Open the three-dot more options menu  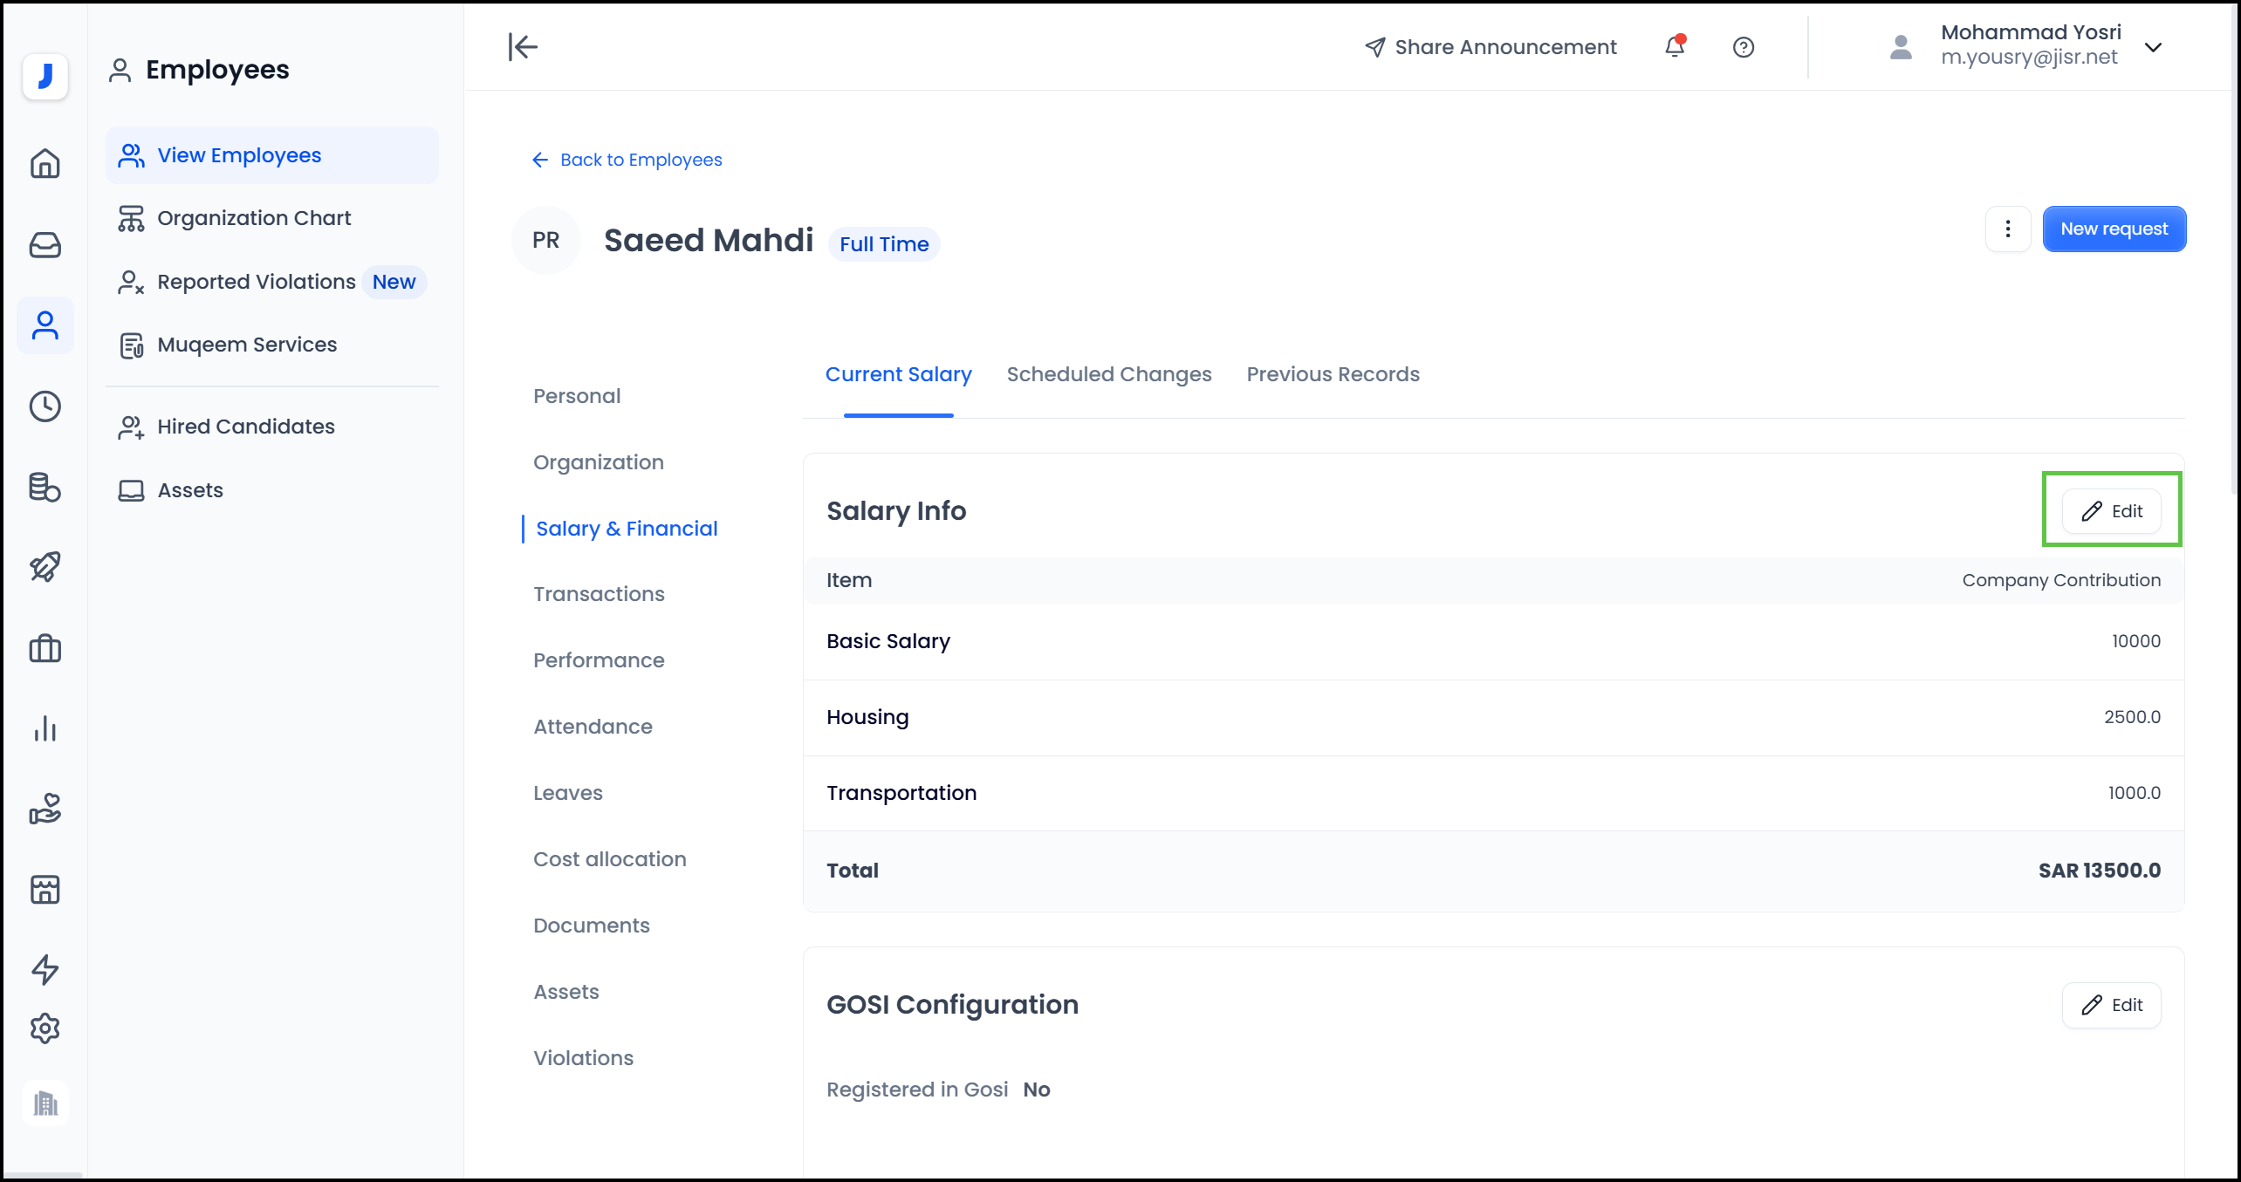pyautogui.click(x=2007, y=229)
